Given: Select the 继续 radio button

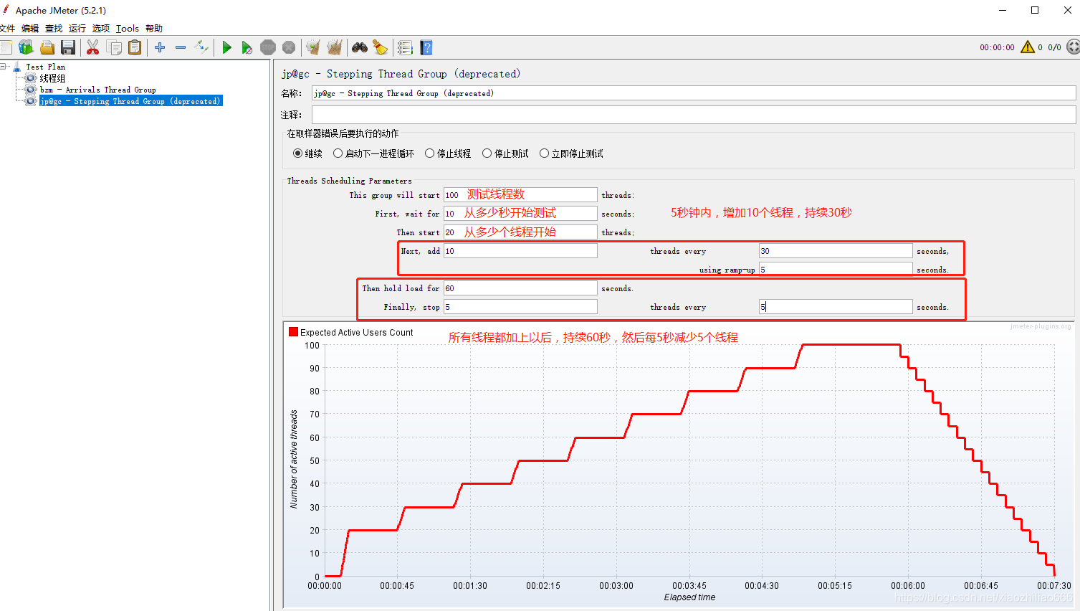Looking at the screenshot, I should [x=297, y=153].
